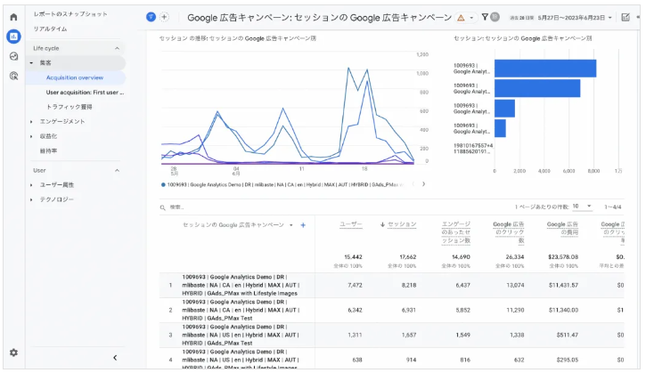Select トラフィック獲得 in the sidebar

(x=70, y=106)
